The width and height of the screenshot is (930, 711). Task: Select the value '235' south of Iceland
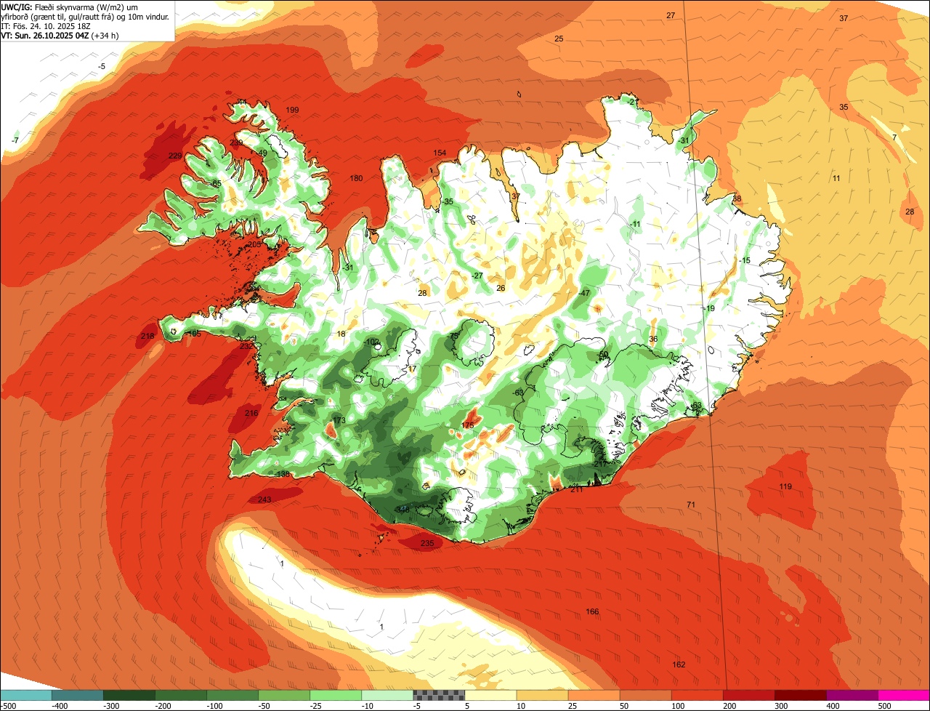coord(427,543)
